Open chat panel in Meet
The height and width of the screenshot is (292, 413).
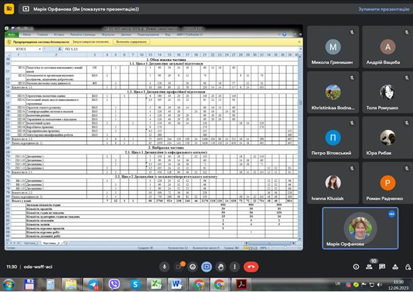coord(383,267)
